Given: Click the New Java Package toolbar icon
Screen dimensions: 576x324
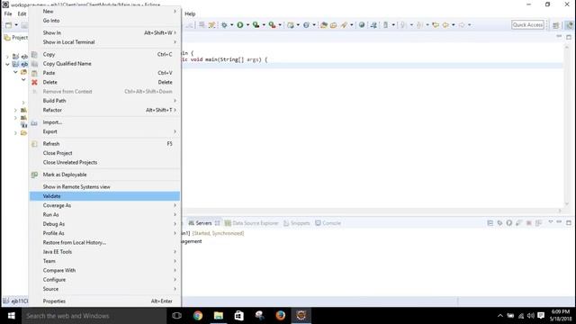Looking at the screenshot, I should tap(291, 25).
